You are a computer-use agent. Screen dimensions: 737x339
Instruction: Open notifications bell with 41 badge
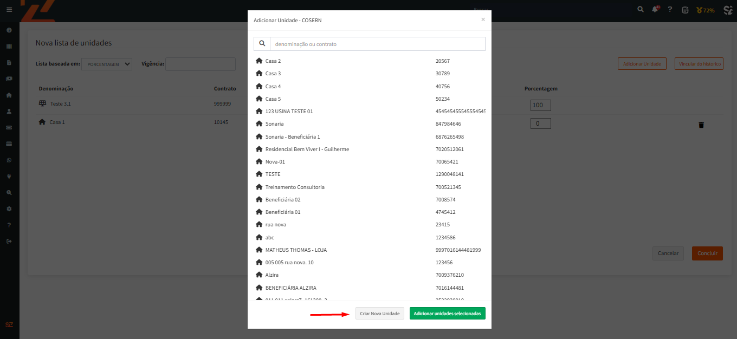[655, 10]
